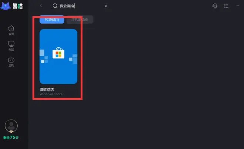This screenshot has height=149, width=244.
Task: Click the VIP diamond badge under avatar
Action: (11, 132)
